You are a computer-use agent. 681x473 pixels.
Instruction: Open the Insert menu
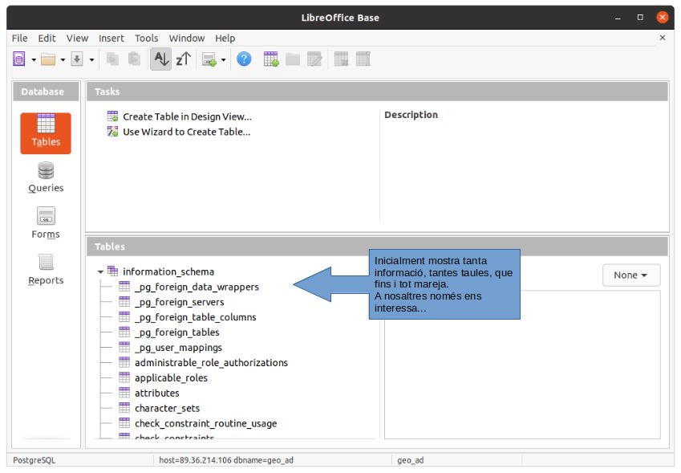click(111, 39)
